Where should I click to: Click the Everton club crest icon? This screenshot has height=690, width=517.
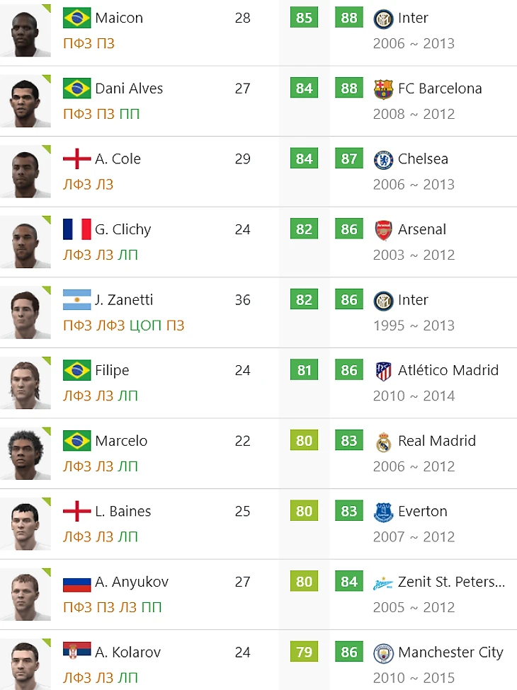point(383,512)
